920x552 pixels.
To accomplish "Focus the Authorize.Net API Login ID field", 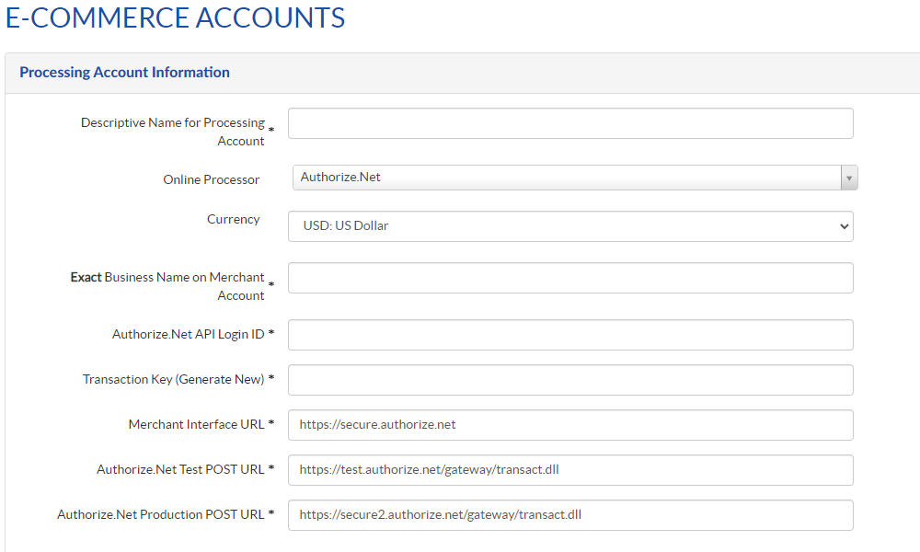I will 570,335.
